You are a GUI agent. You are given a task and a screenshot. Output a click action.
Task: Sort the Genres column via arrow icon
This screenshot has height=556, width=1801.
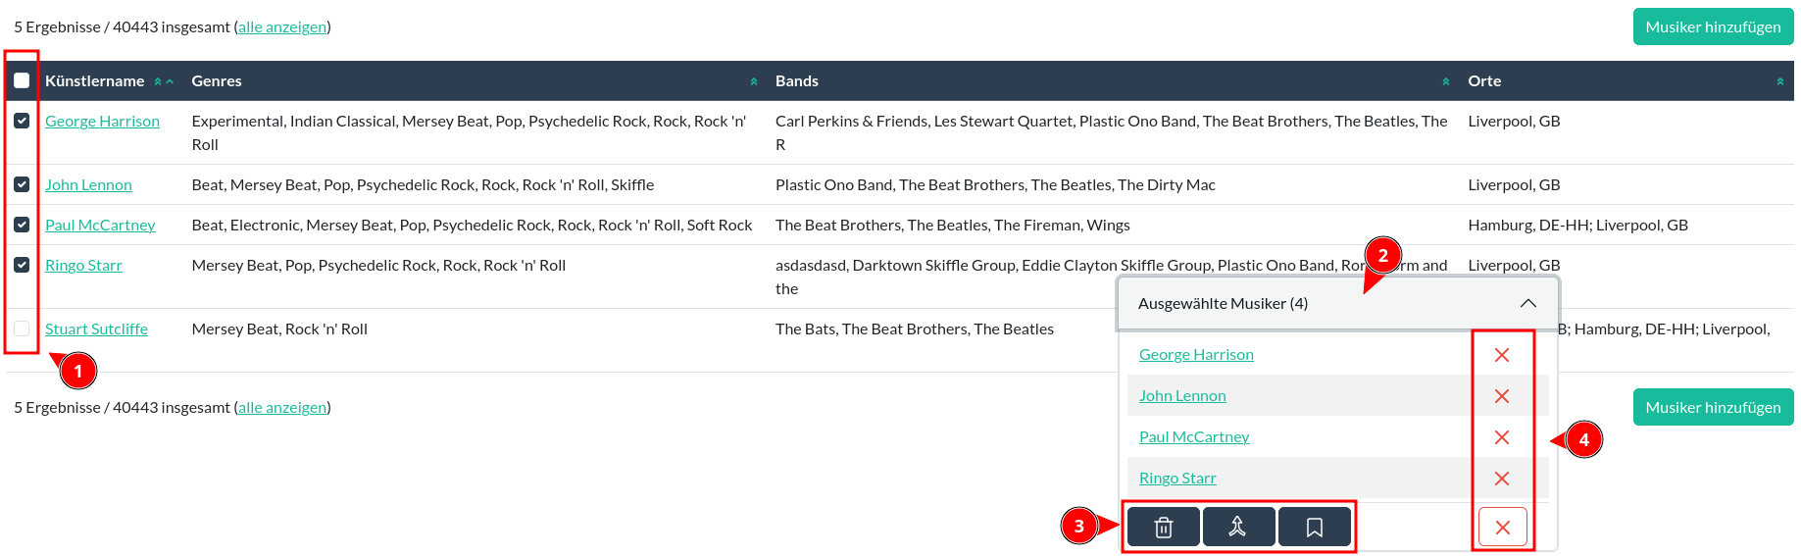[x=754, y=81]
